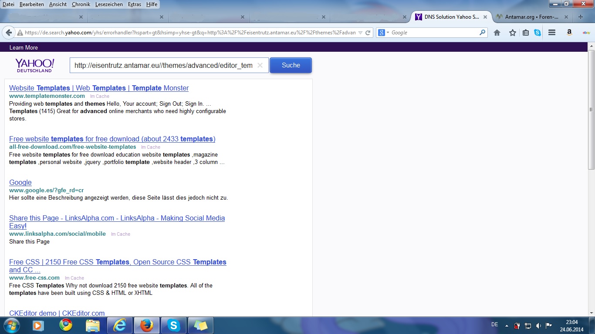Open the URL bar history dropdown
The height and width of the screenshot is (334, 595).
[x=360, y=33]
